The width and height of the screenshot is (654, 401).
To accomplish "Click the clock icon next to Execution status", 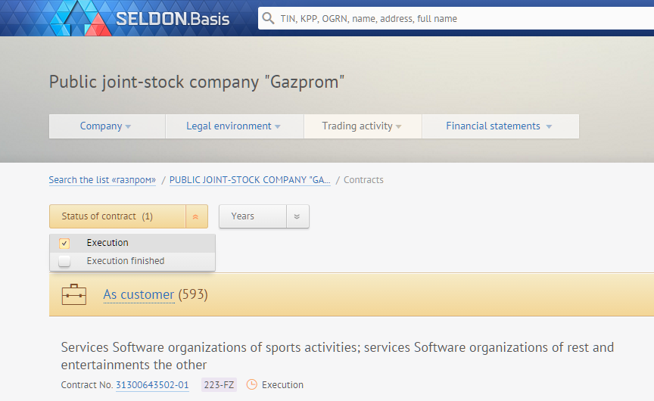I will (x=252, y=384).
